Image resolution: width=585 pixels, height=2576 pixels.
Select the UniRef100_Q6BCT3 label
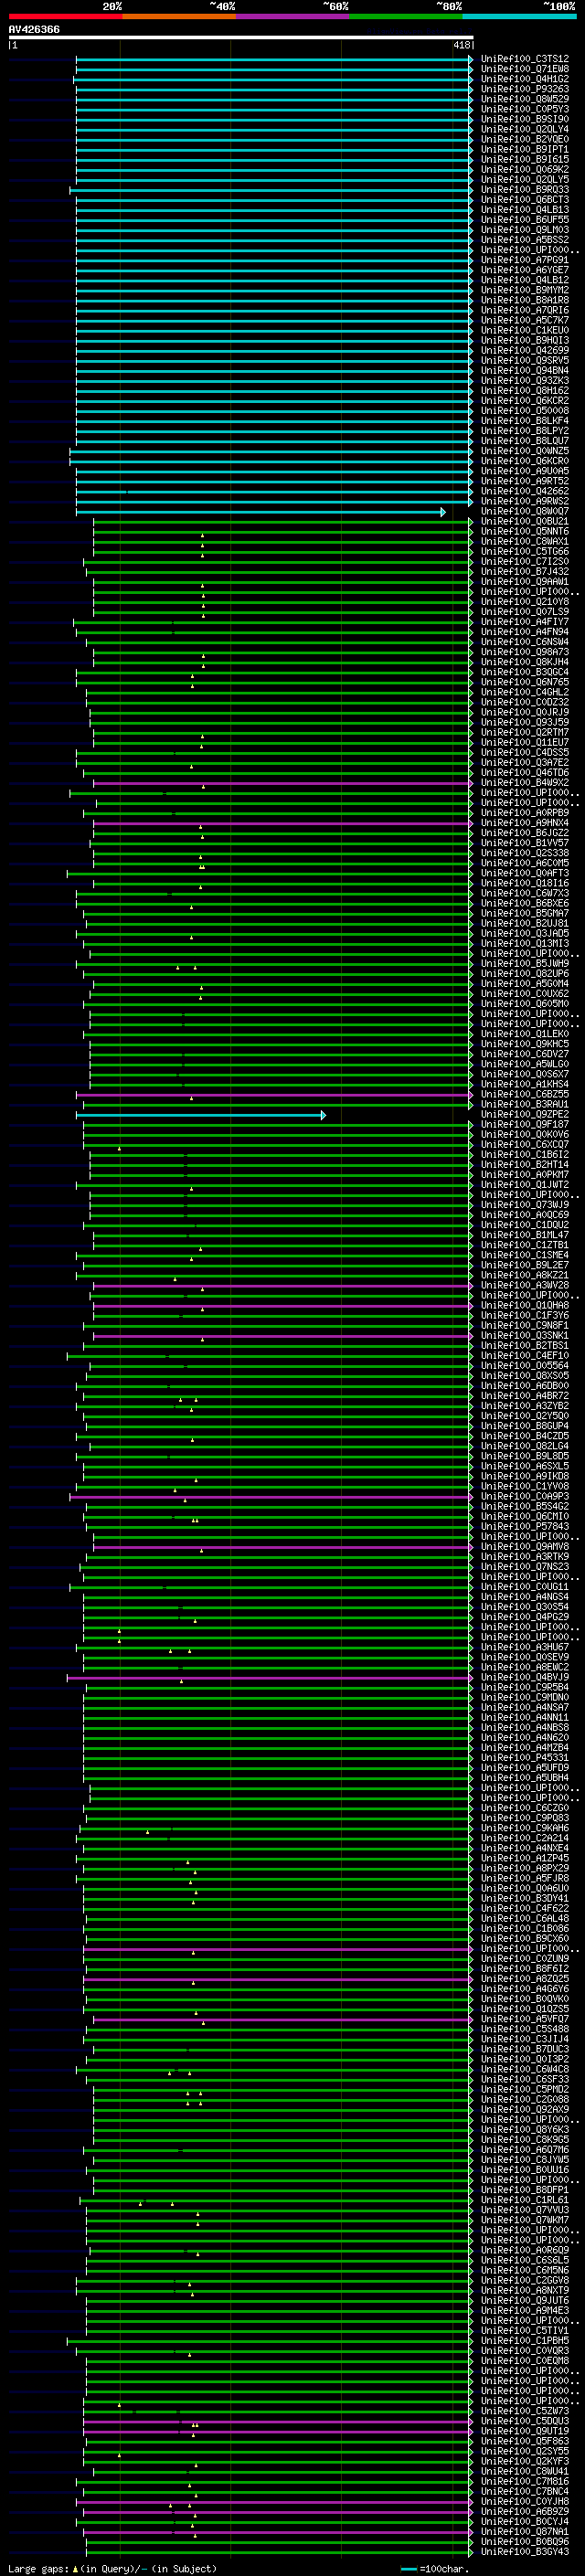pos(524,200)
